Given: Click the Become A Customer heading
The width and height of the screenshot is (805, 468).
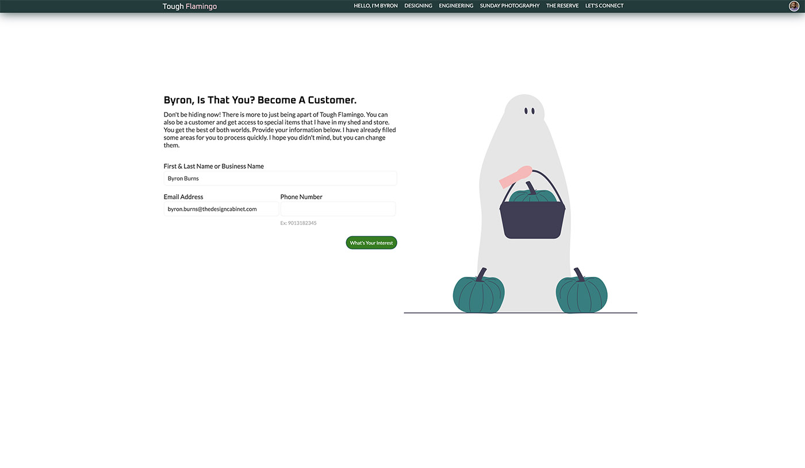Looking at the screenshot, I should 260,100.
